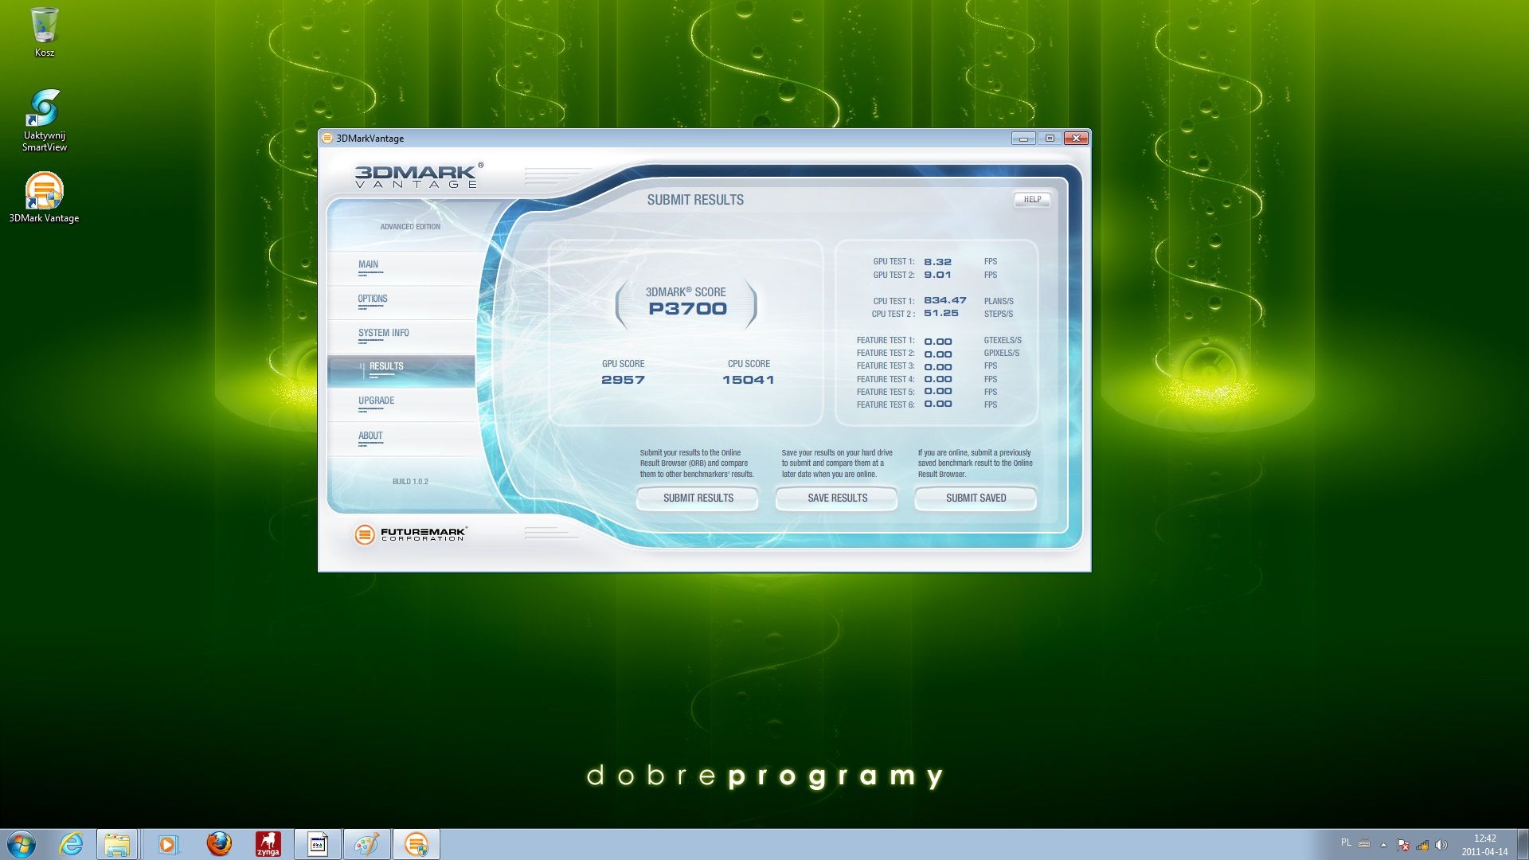The image size is (1529, 860).
Task: Click the SUBMIT RESULTS heading
Action: (x=695, y=200)
